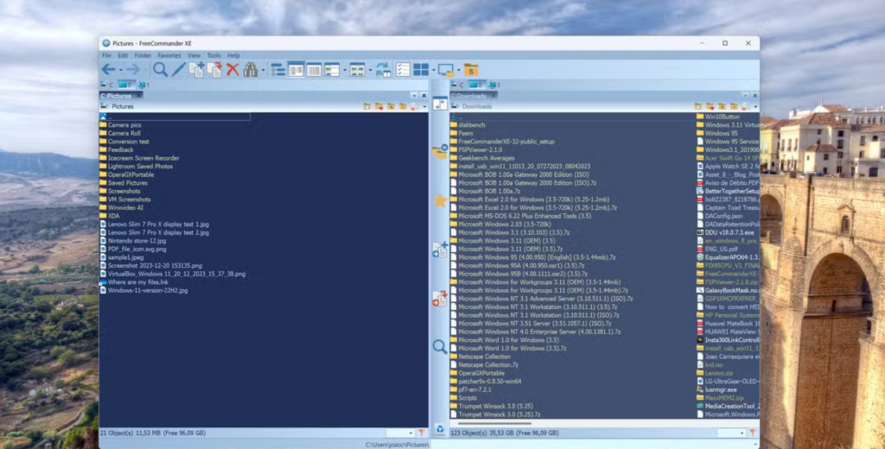This screenshot has height=449, width=885.
Task: Click the horizontal scrollbar in right panel
Action: pos(494,422)
